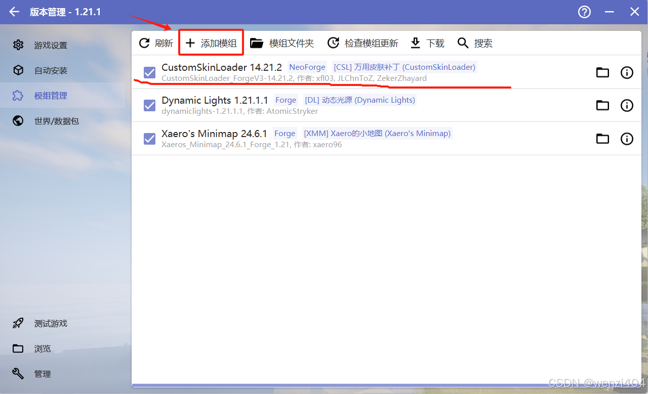Open help via the question mark icon
Image resolution: width=648 pixels, height=394 pixels.
585,12
